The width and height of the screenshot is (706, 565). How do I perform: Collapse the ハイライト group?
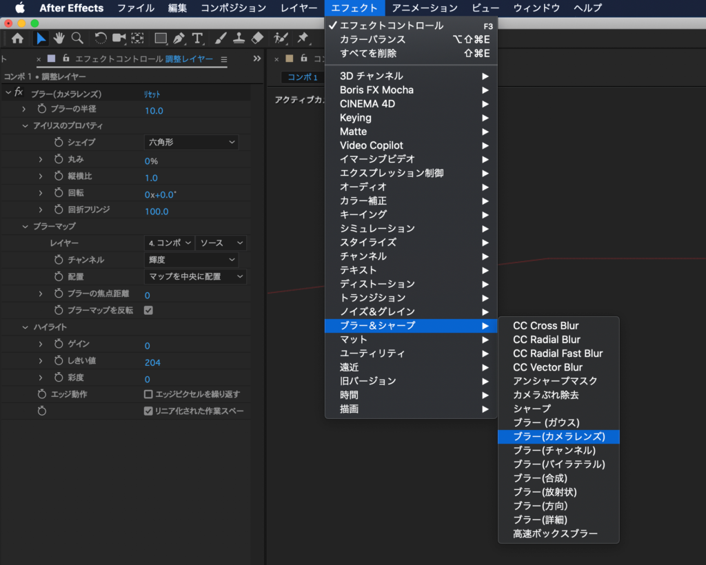26,327
